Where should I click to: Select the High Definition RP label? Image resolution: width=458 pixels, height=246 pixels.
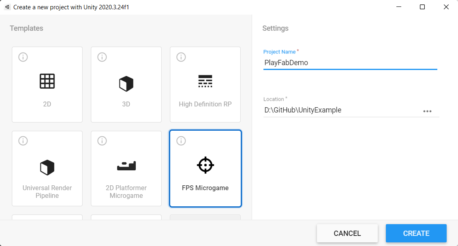205,104
